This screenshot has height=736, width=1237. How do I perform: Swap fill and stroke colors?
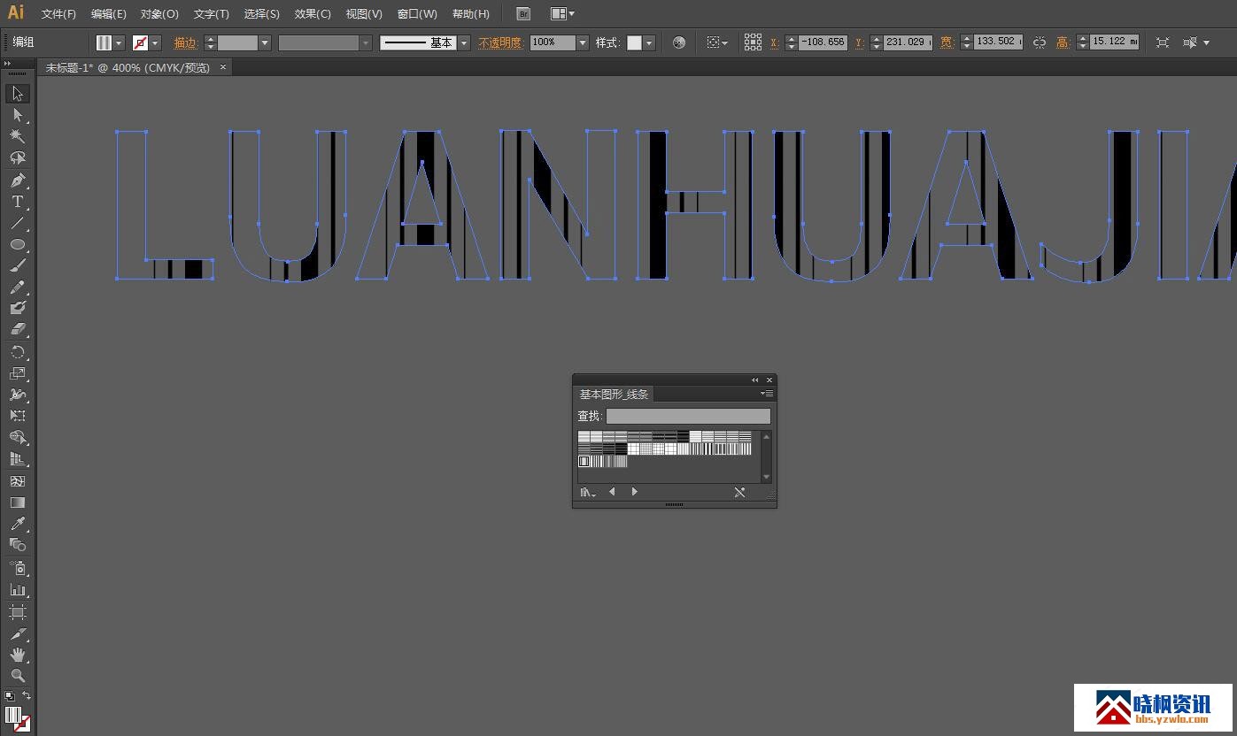(x=27, y=695)
